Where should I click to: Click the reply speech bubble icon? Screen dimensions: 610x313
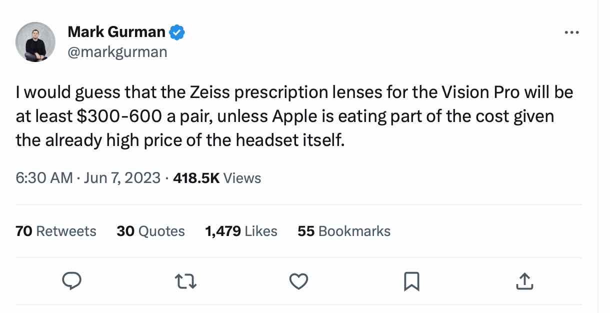71,281
